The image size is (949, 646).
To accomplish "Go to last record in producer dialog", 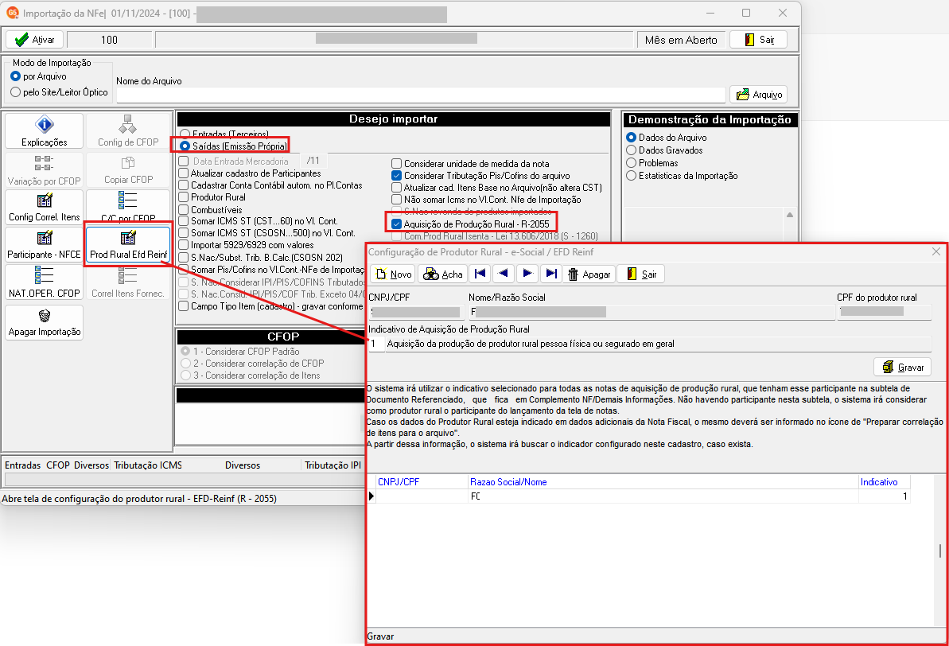I will pyautogui.click(x=550, y=274).
